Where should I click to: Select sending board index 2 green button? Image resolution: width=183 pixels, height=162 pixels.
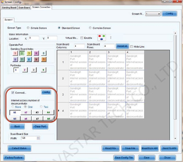point(23,53)
